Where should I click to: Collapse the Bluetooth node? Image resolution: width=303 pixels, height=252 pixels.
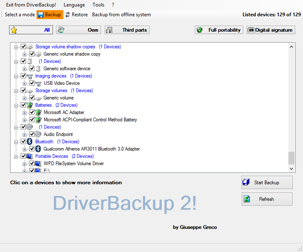click(x=16, y=142)
